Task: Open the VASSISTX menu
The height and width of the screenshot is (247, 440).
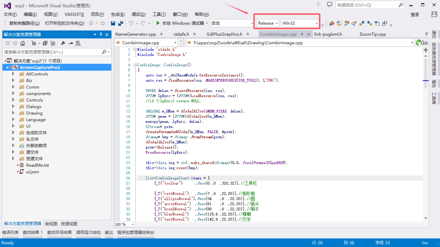Action: tap(74, 14)
